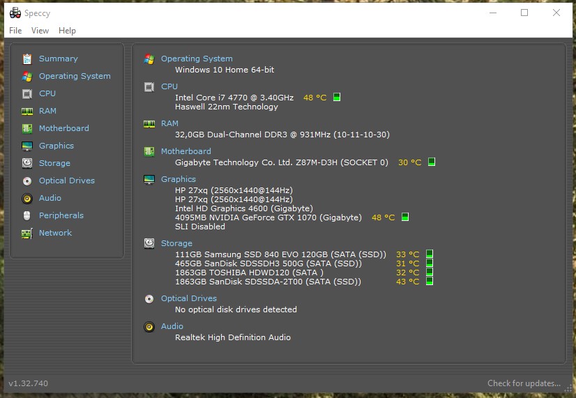The height and width of the screenshot is (398, 576).
Task: Click the green indicator for TOSHIBA HDWD120 drive
Action: (x=430, y=272)
